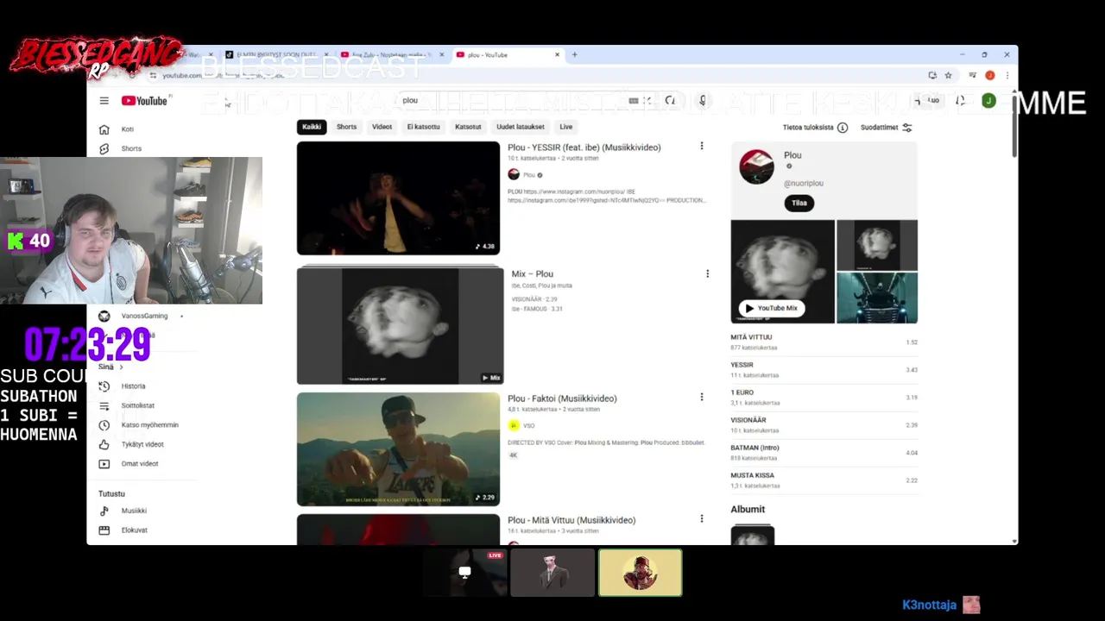
Task: Select the Katsotut filter chip
Action: 468,127
